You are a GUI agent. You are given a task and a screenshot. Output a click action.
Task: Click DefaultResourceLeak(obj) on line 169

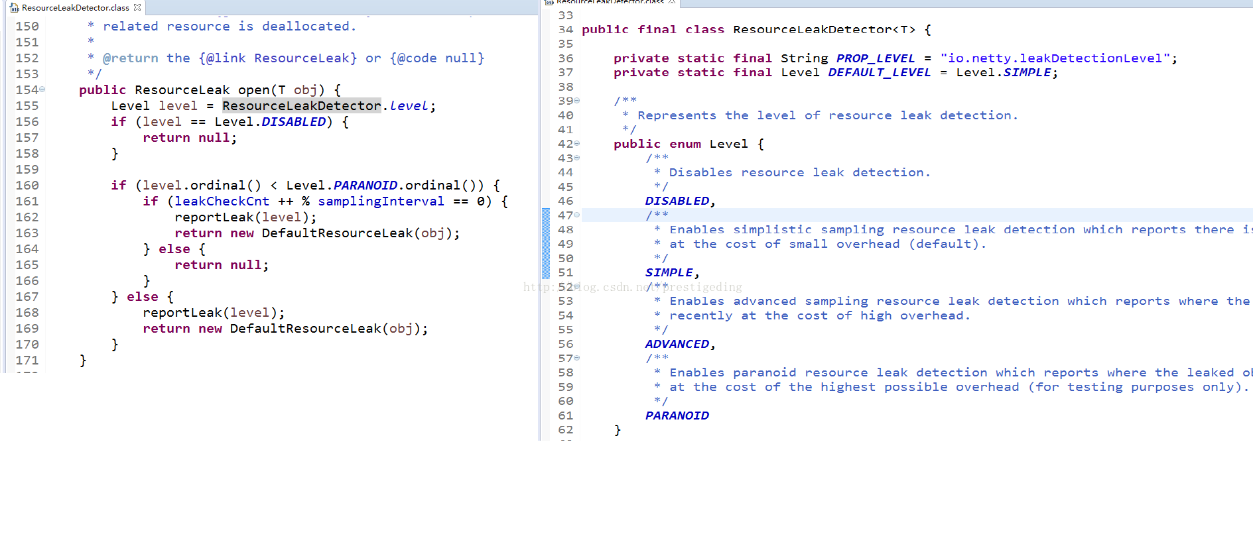pyautogui.click(x=325, y=329)
